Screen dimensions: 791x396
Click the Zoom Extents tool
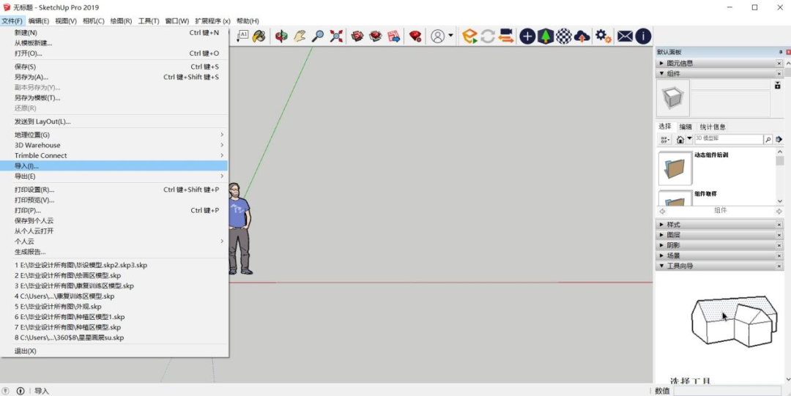point(336,36)
